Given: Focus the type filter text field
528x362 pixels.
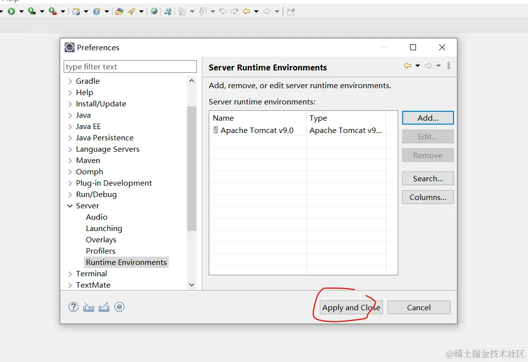Looking at the screenshot, I should click(130, 66).
